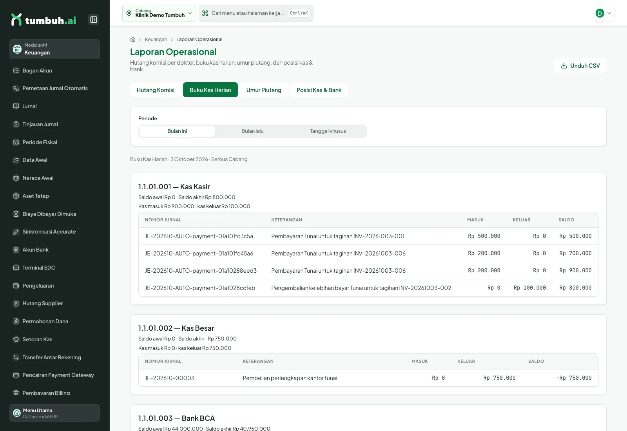Click journal number JE-202610-AUTO-payment-01a101fc3c5a

[199, 236]
